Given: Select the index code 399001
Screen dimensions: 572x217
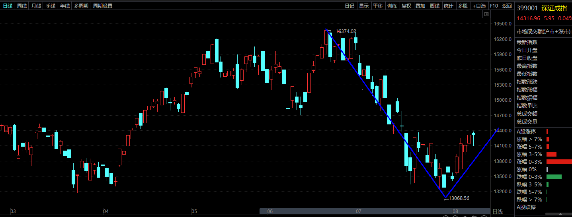Looking at the screenshot, I should [x=527, y=8].
